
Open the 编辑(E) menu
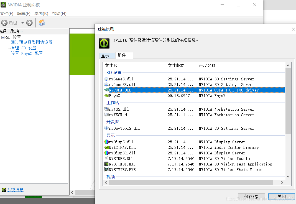[24, 14]
